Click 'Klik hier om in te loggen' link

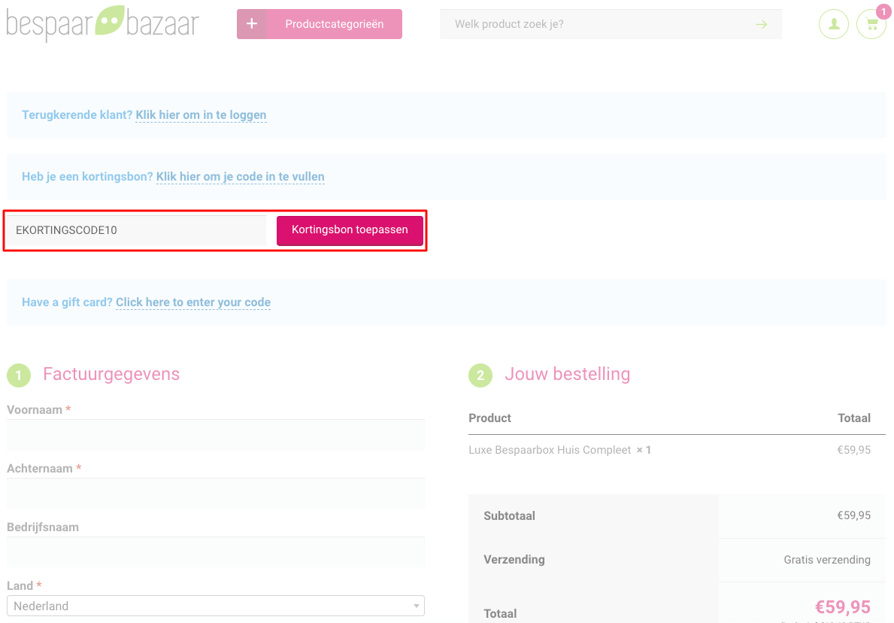tap(201, 114)
